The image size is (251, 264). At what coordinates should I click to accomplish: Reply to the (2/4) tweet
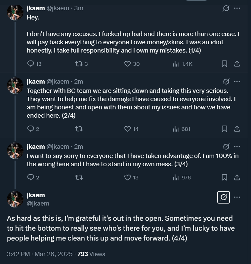coord(31,129)
